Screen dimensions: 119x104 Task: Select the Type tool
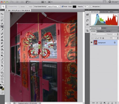pos(2,63)
